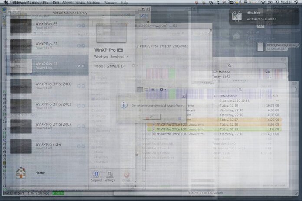The height and width of the screenshot is (201, 302).
Task: Click the info icon in the dialog
Action: point(124,105)
